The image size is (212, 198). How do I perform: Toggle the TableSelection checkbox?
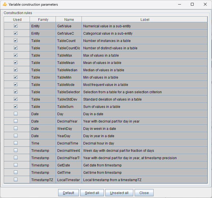click(16, 92)
